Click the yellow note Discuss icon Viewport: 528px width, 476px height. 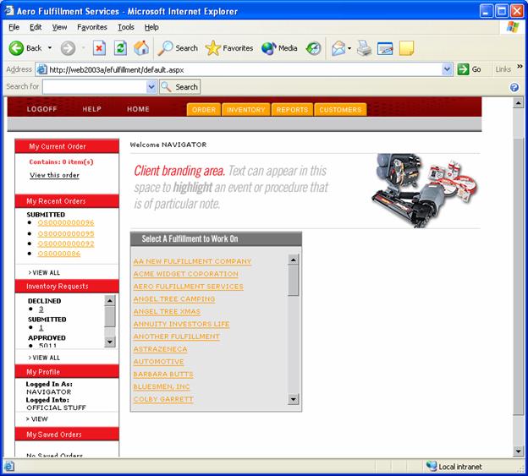pyautogui.click(x=406, y=48)
